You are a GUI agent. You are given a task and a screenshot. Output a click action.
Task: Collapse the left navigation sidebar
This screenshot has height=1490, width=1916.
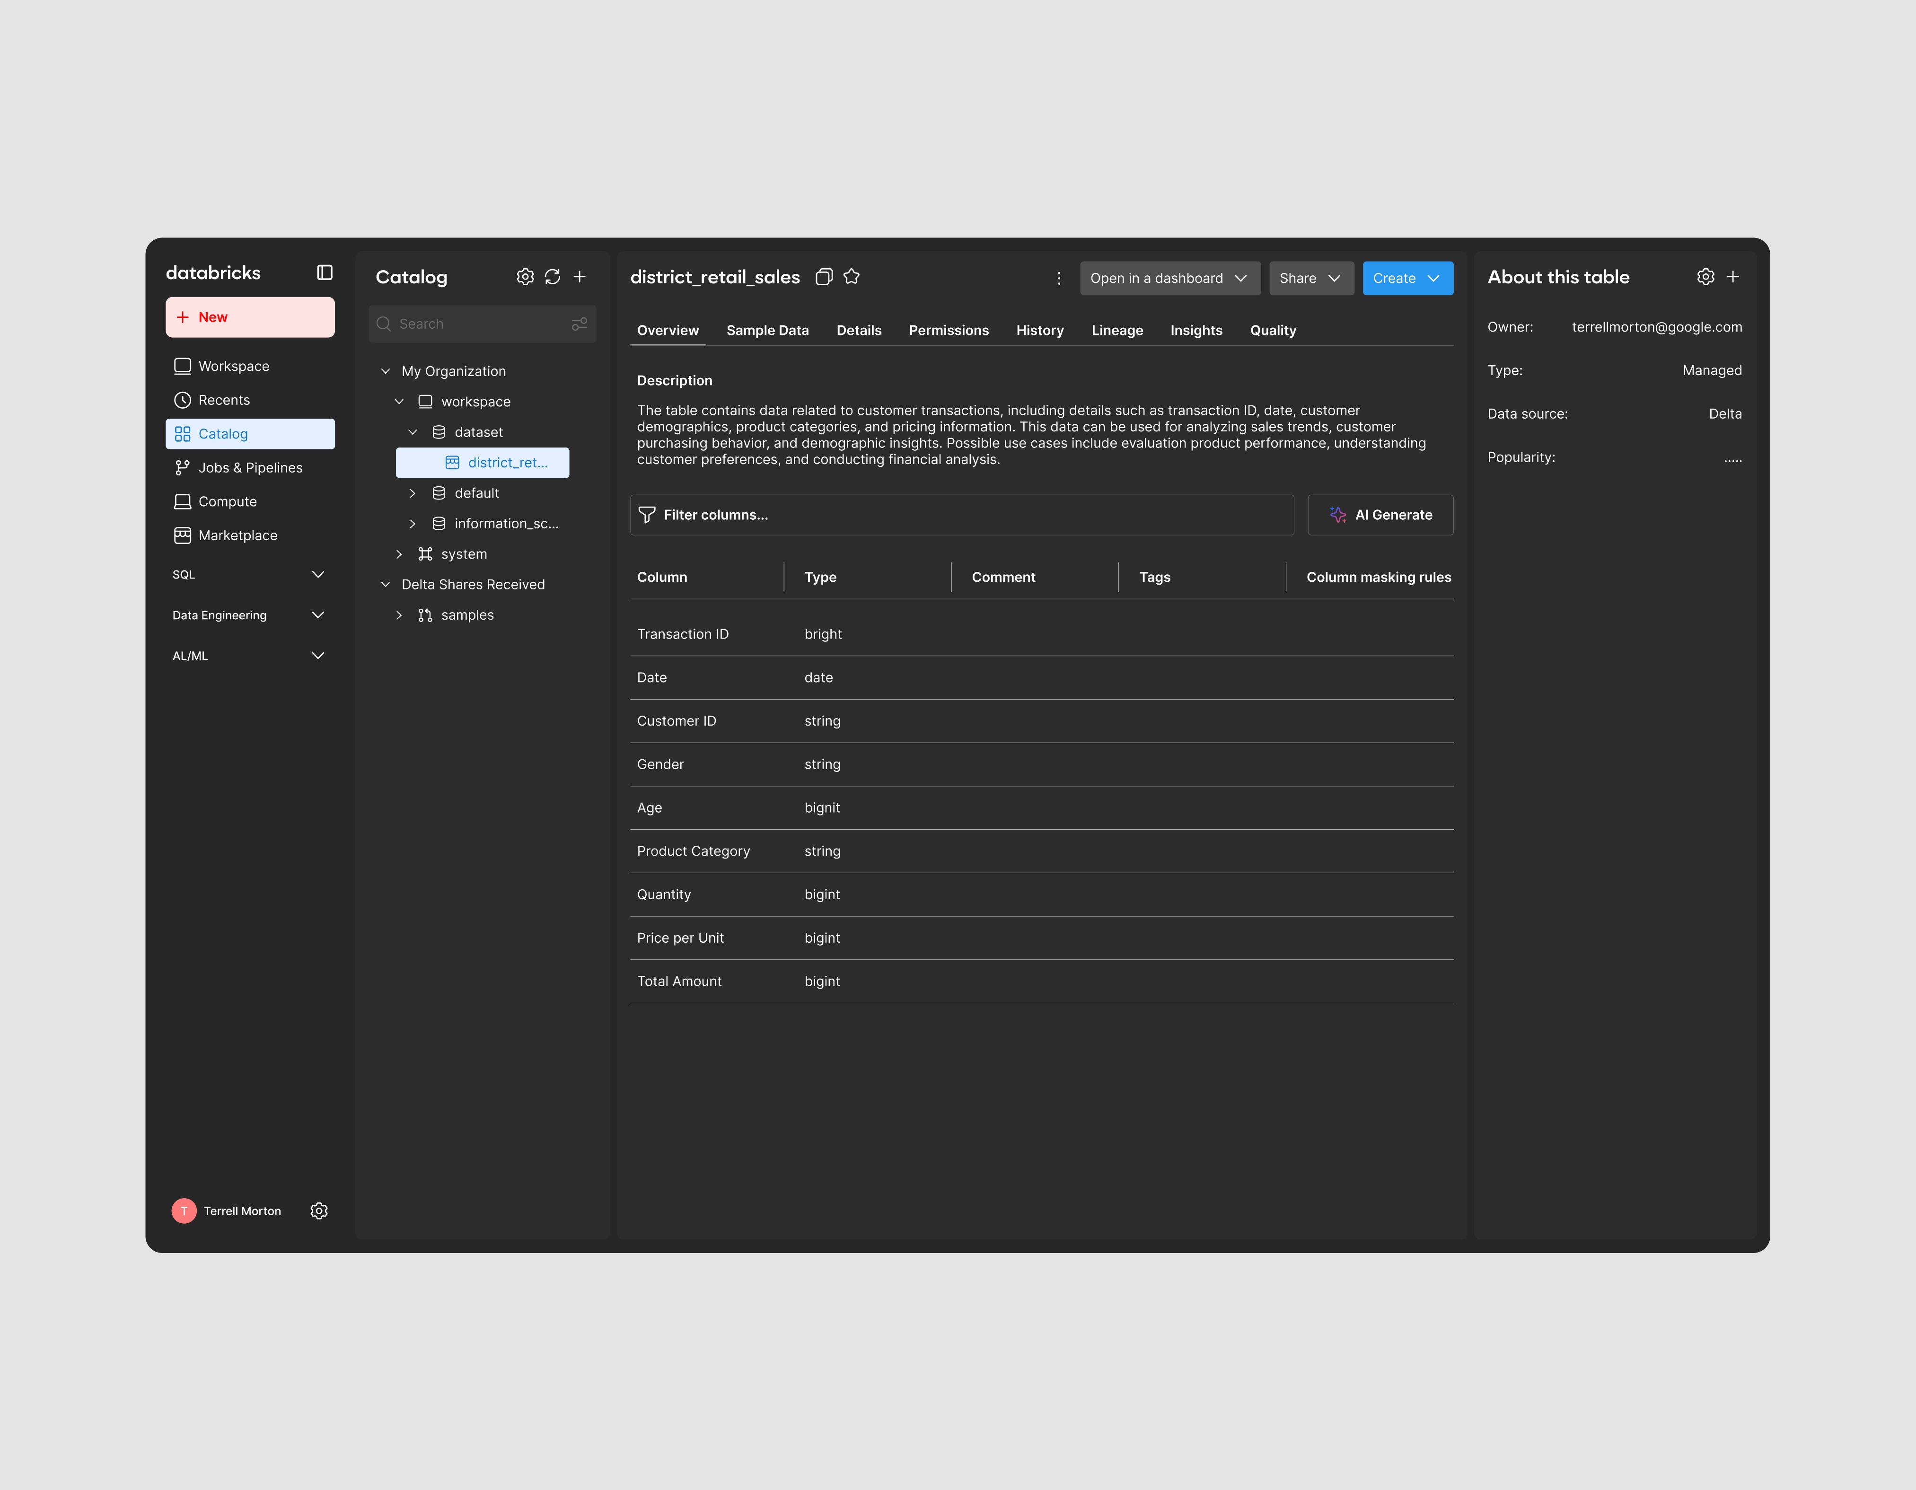(x=324, y=273)
